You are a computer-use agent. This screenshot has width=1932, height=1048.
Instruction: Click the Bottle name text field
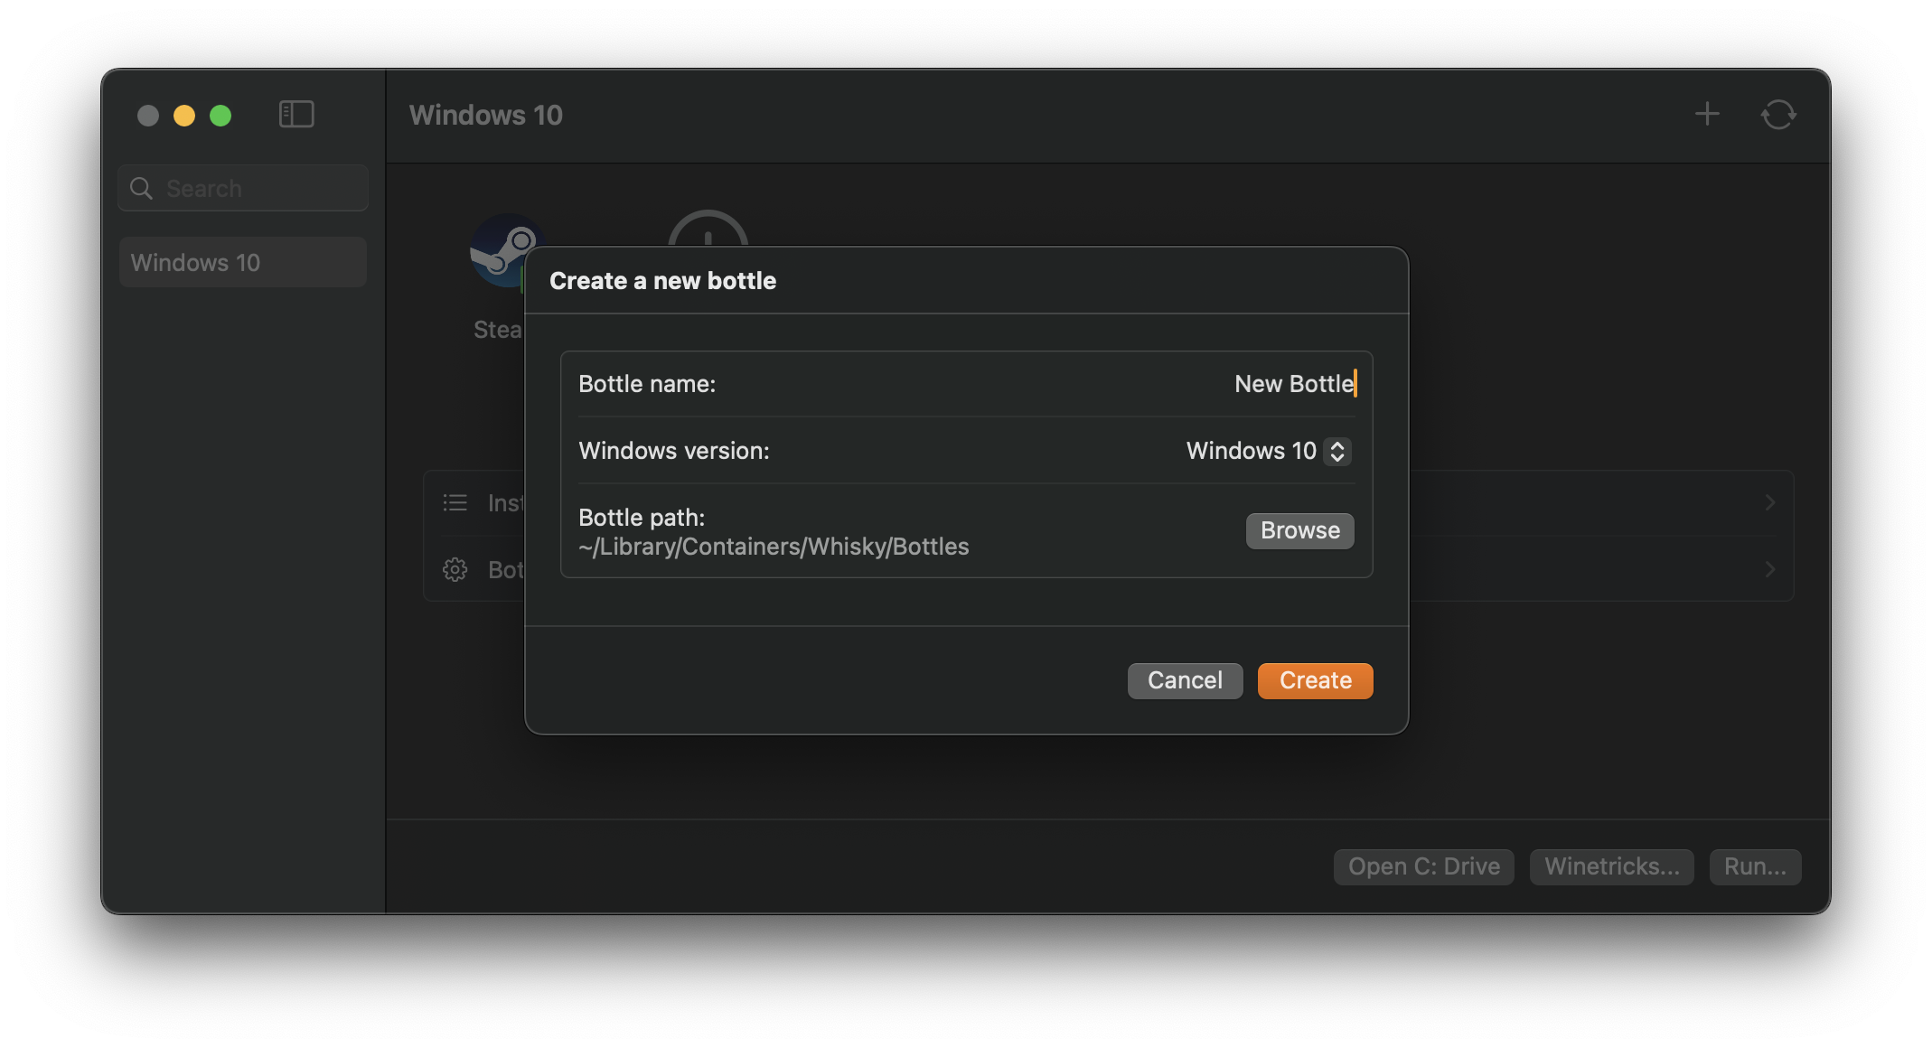point(1292,383)
